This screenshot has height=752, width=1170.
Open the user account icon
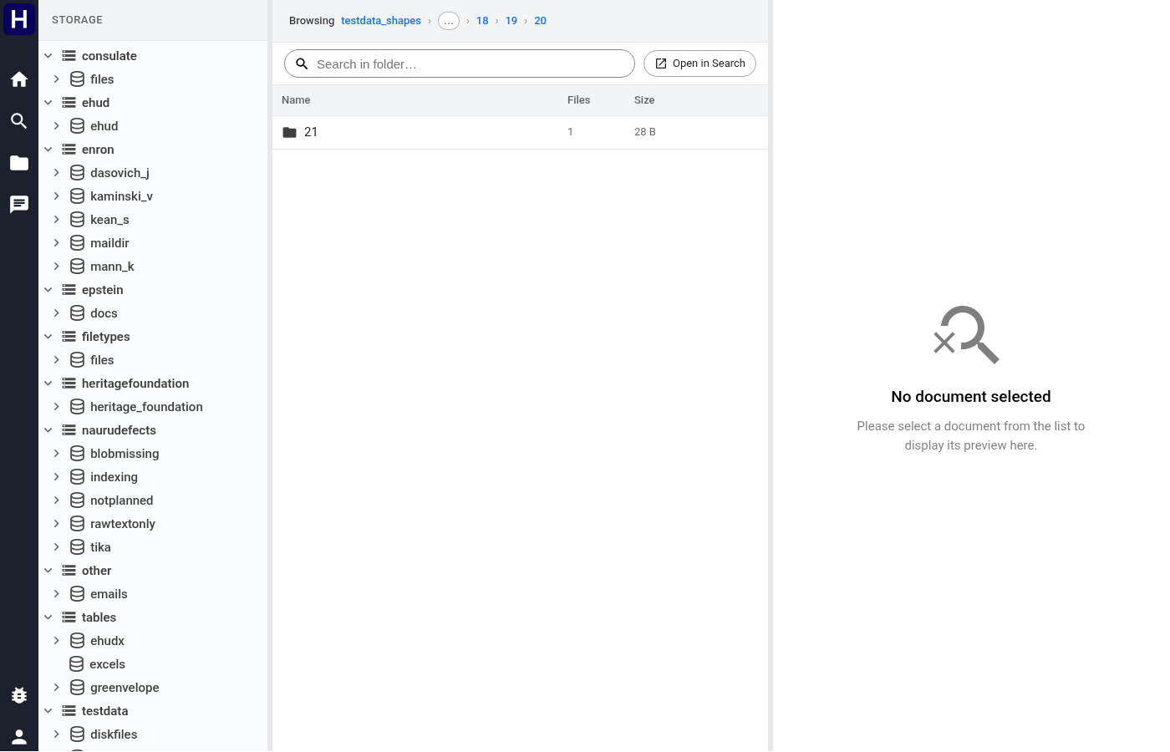[x=19, y=737]
